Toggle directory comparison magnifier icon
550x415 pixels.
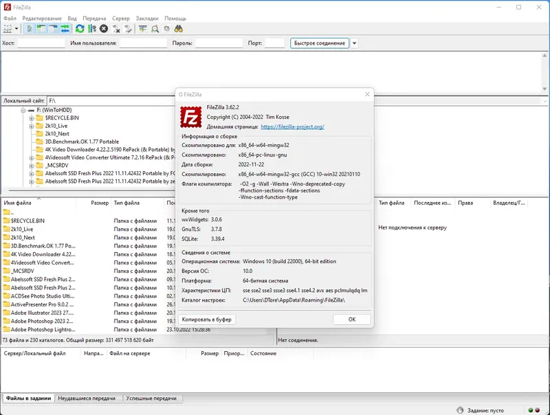point(155,29)
